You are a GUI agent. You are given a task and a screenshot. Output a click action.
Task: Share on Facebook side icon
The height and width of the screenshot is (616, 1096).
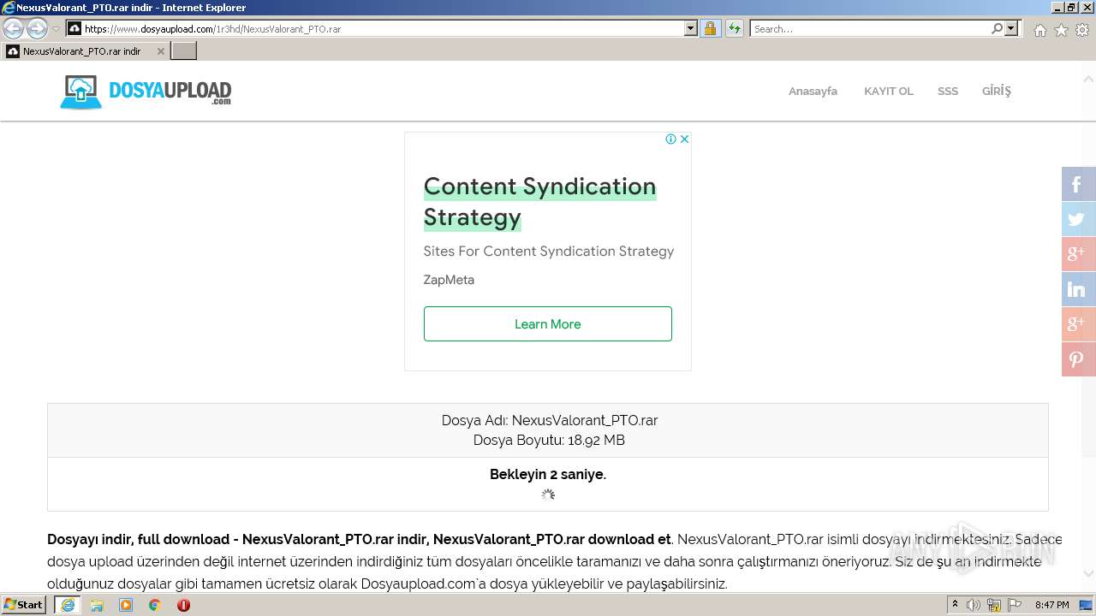[1079, 184]
